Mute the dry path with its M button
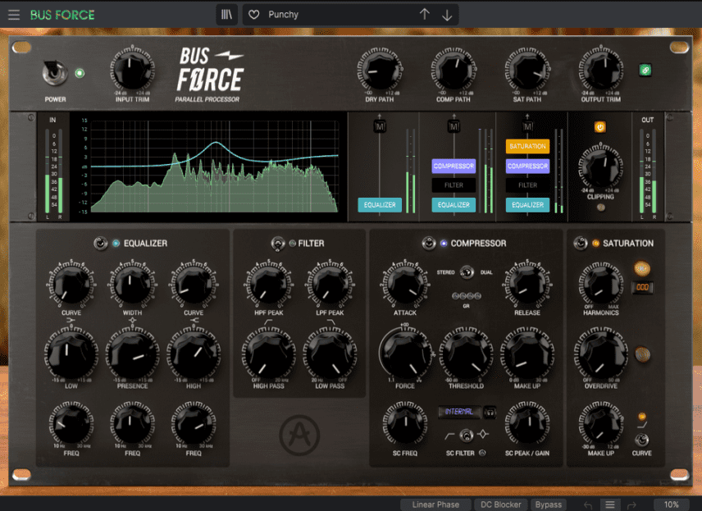This screenshot has width=702, height=511. (380, 127)
